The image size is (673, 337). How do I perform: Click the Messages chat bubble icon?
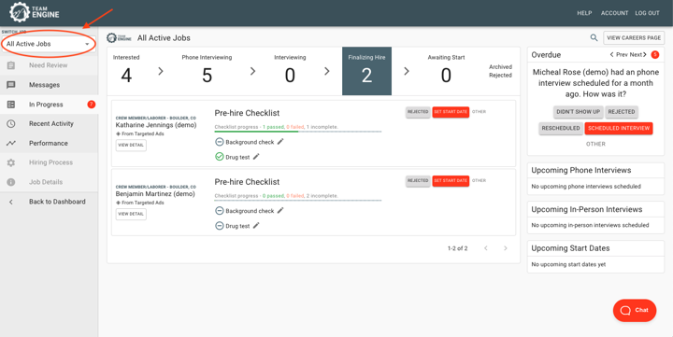click(11, 85)
